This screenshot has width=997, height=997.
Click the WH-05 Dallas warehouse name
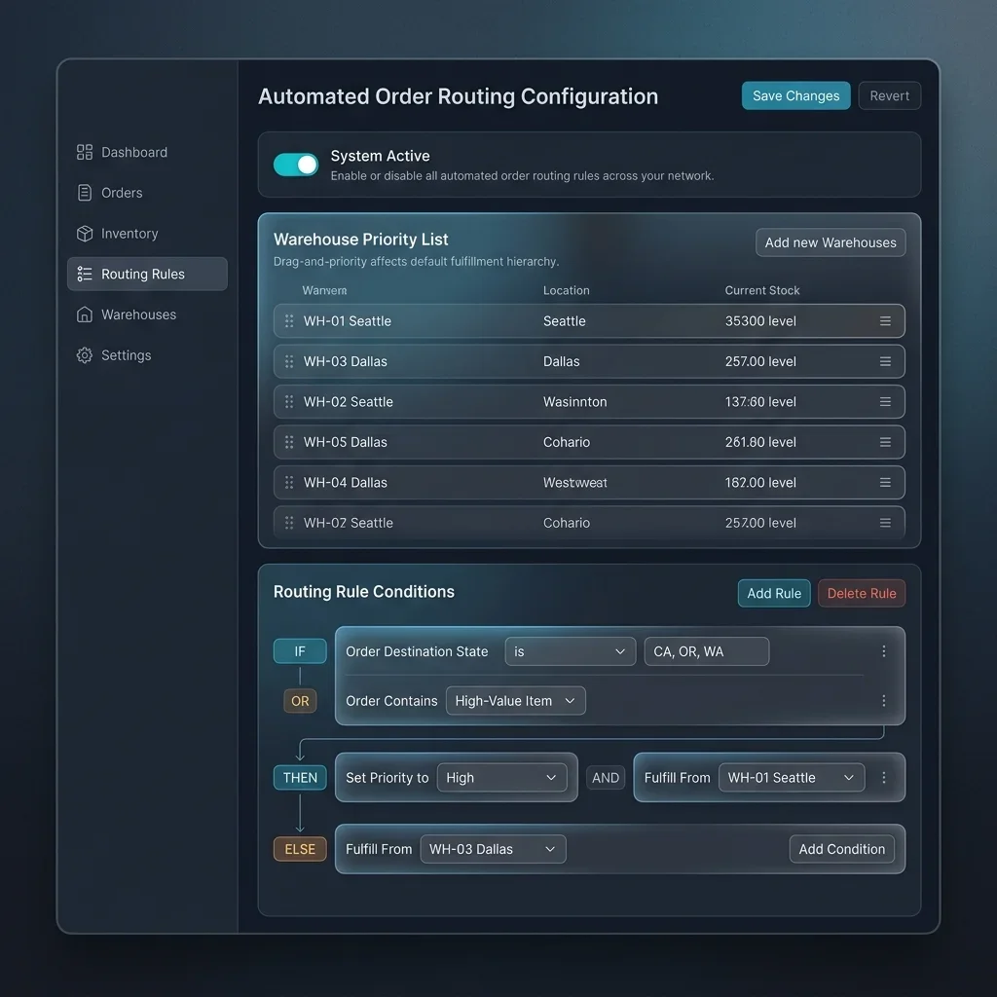point(346,442)
